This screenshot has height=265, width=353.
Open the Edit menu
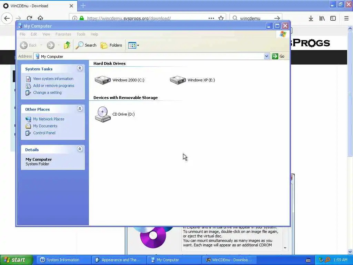34,34
